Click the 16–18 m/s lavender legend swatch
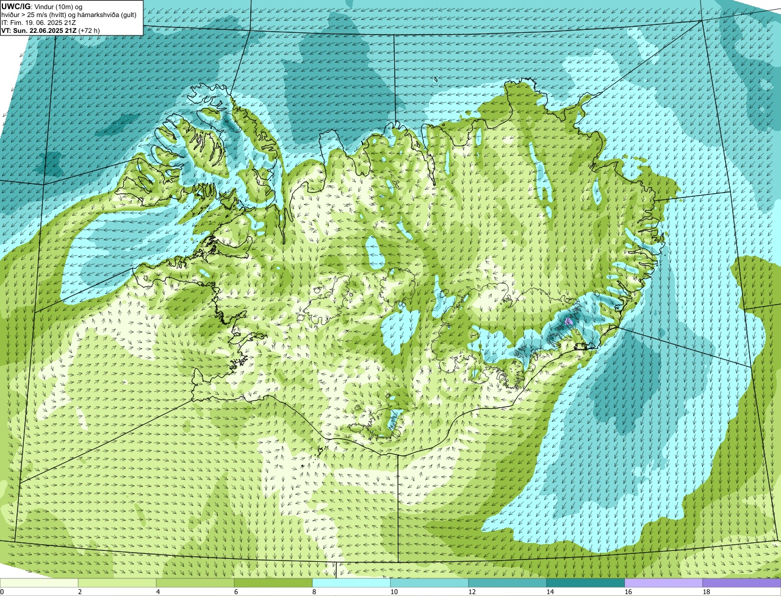This screenshot has width=781, height=596. click(664, 583)
